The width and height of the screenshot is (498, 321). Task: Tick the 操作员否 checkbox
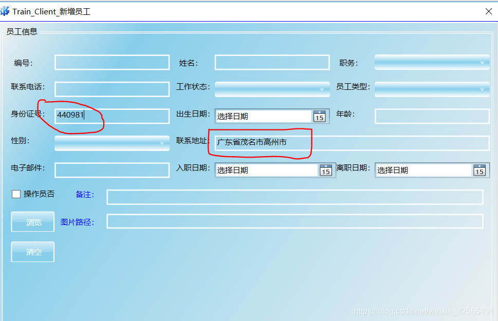click(16, 194)
